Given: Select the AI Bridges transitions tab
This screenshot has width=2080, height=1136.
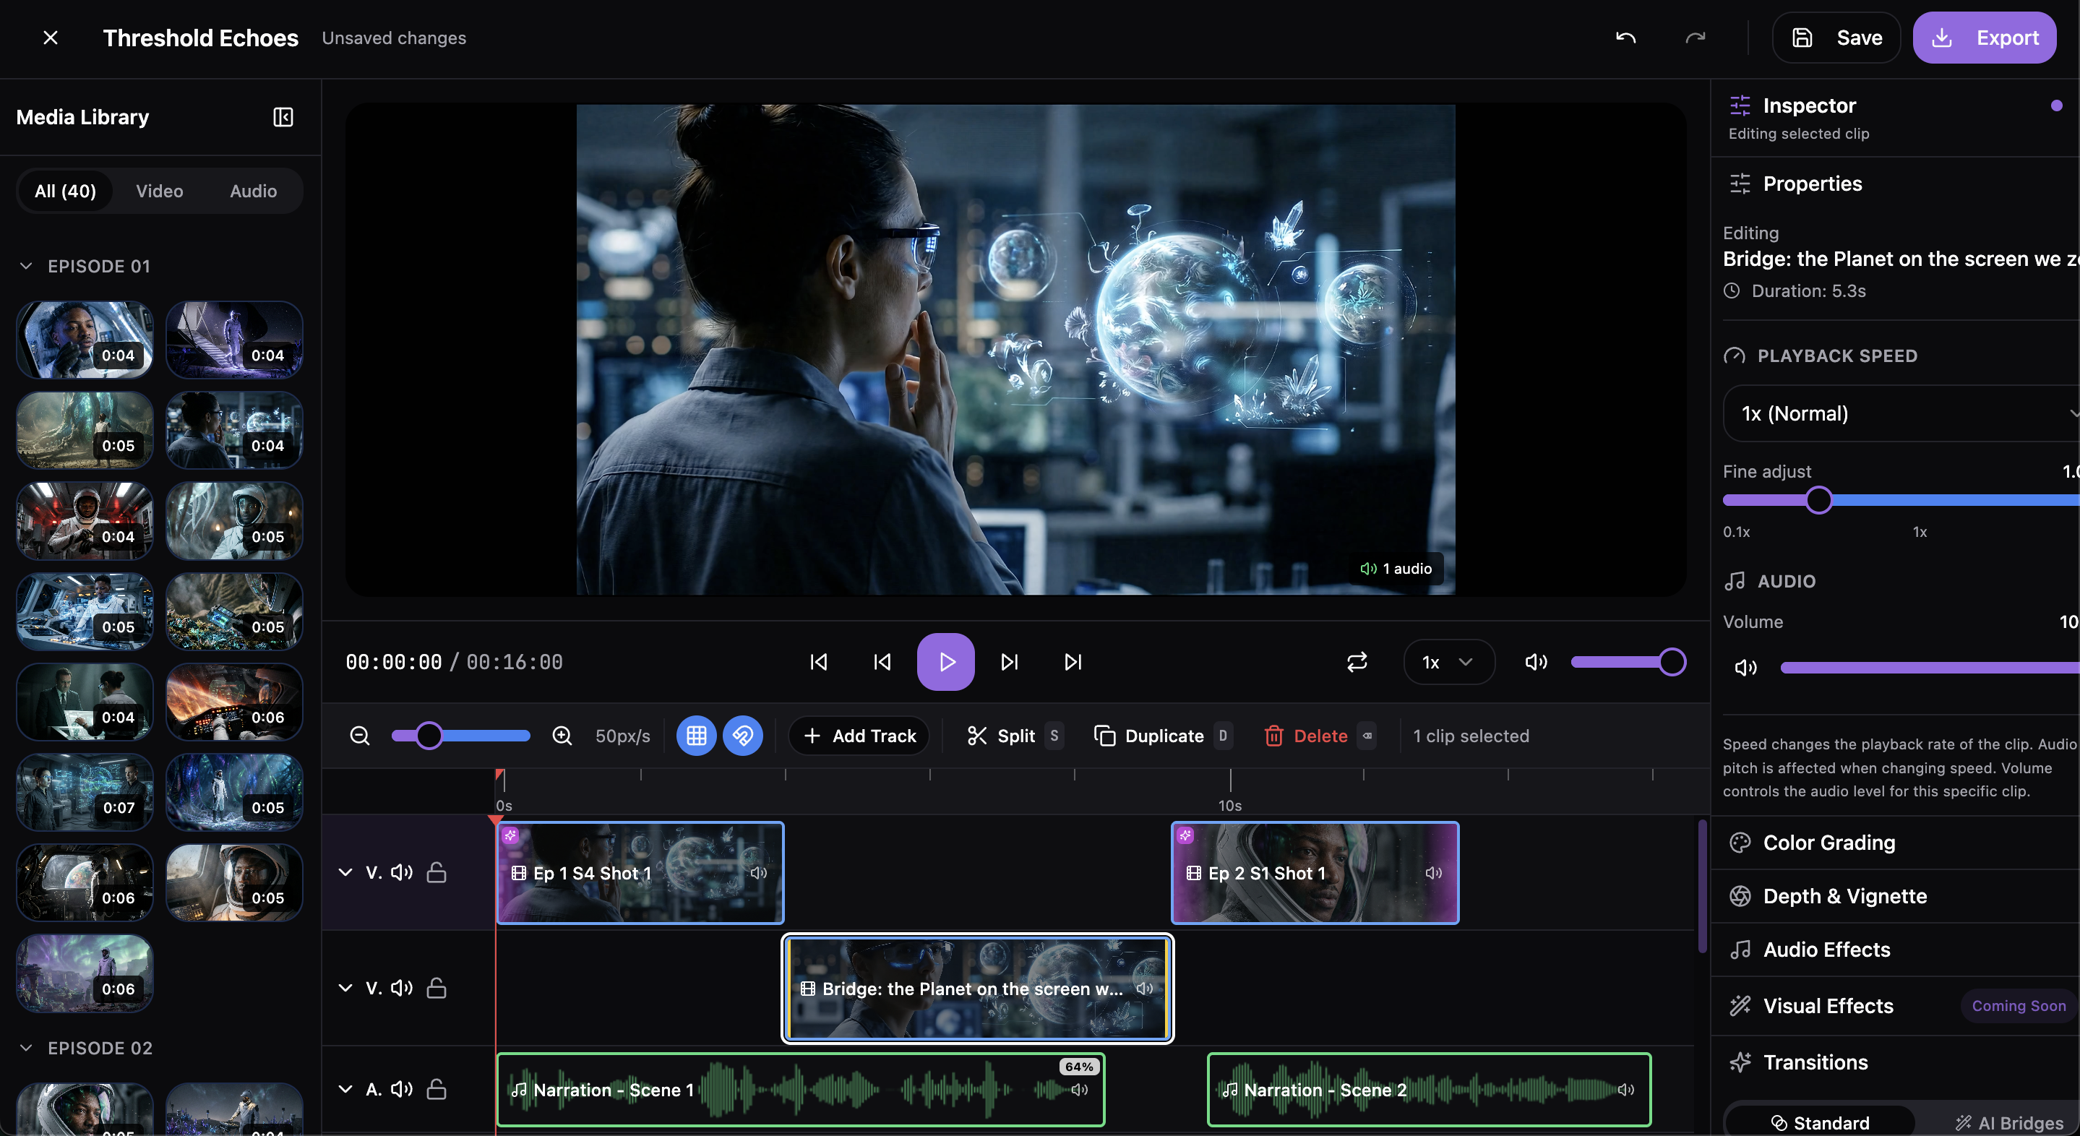Looking at the screenshot, I should point(2009,1122).
